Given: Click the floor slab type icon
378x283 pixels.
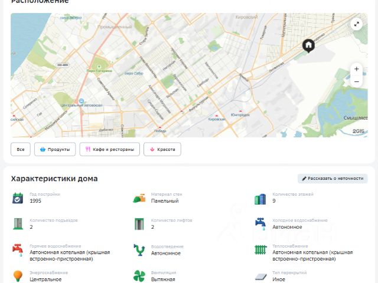Looking at the screenshot, I should pos(261,277).
